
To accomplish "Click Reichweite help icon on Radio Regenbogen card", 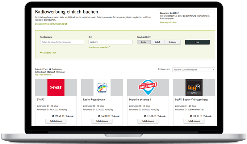I will (x=94, y=110).
